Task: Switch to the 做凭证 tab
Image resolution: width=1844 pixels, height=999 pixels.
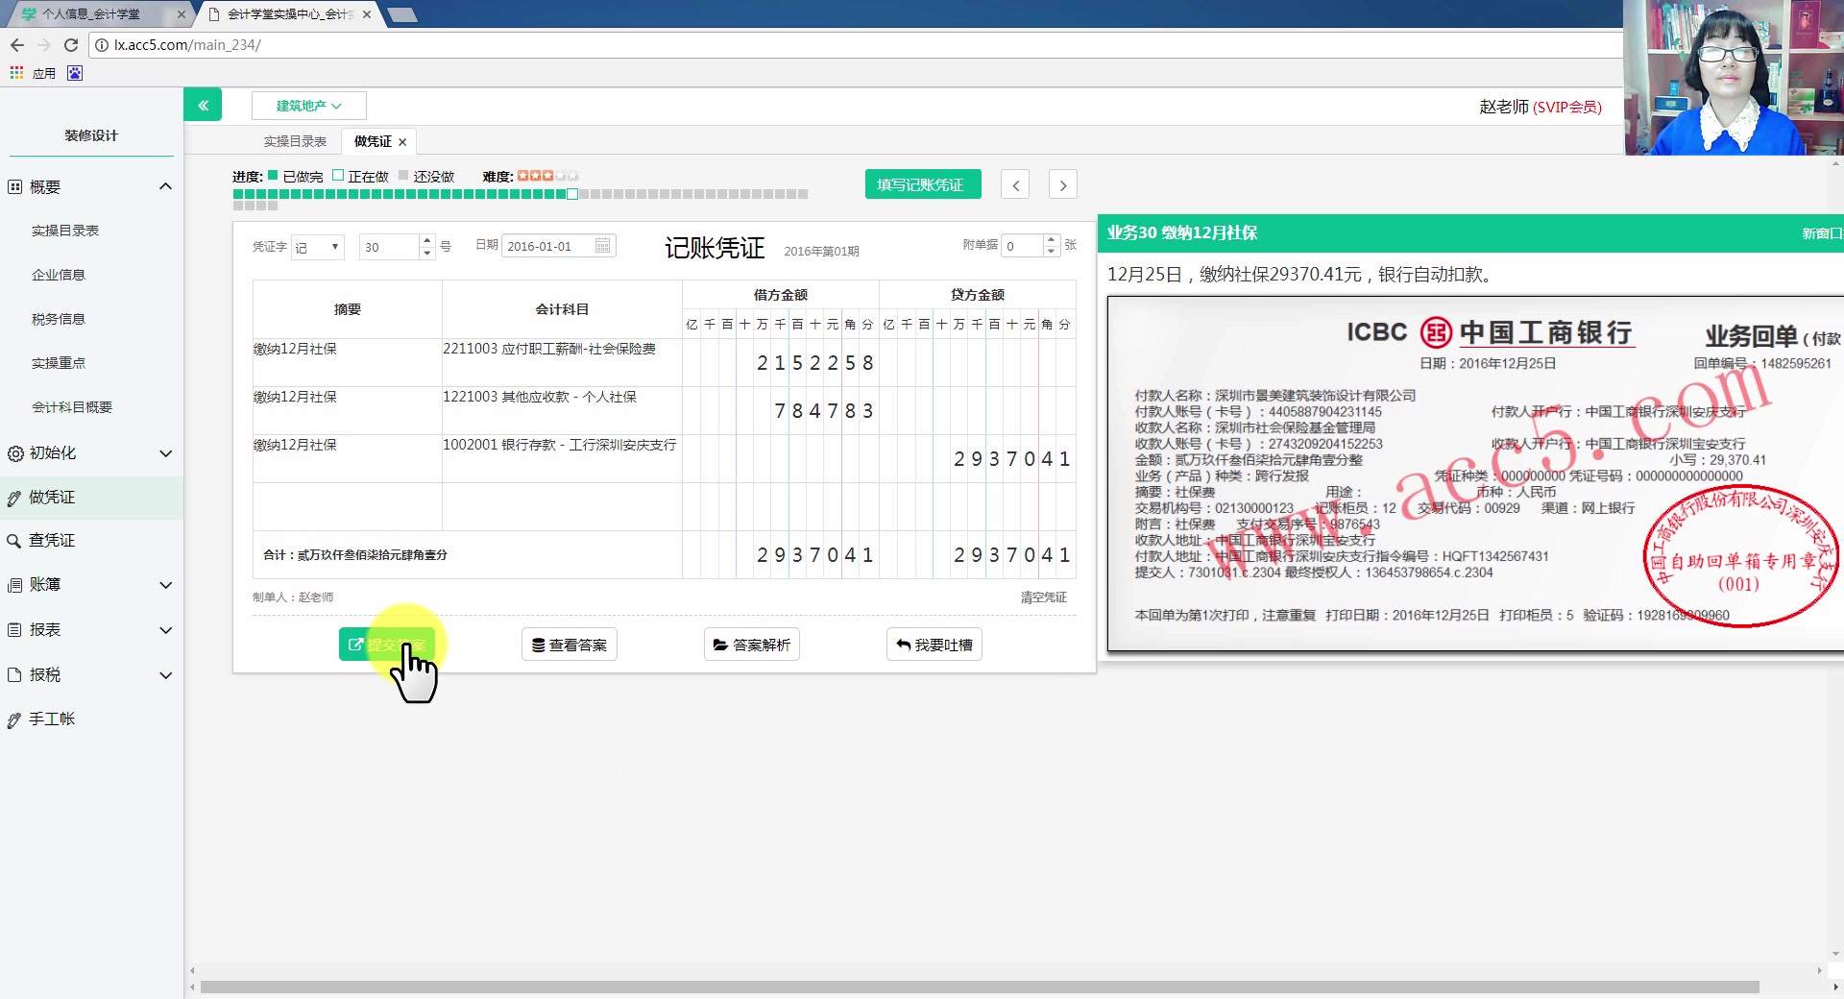Action: (x=373, y=141)
